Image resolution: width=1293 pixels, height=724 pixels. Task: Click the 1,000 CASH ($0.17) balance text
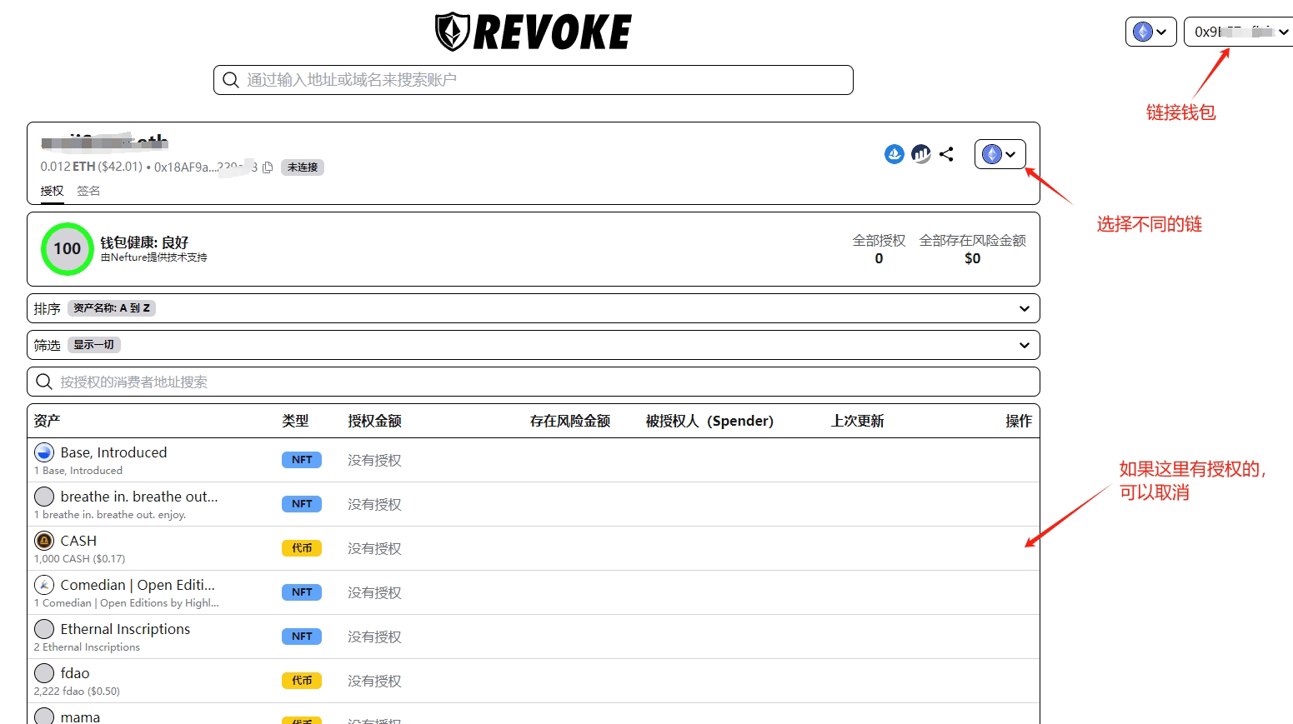pos(80,559)
